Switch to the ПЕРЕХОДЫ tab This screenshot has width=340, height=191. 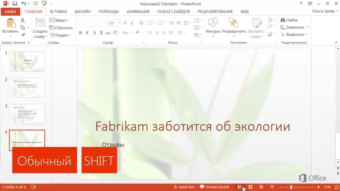click(109, 12)
